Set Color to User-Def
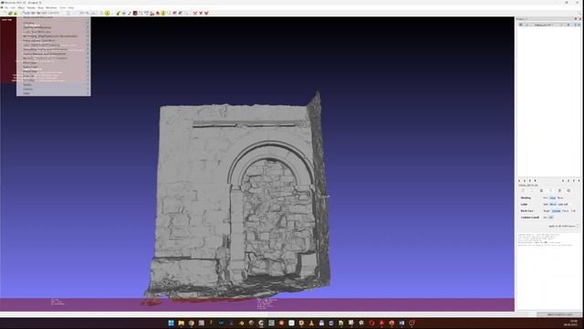The width and height of the screenshot is (584, 329). 563,205
